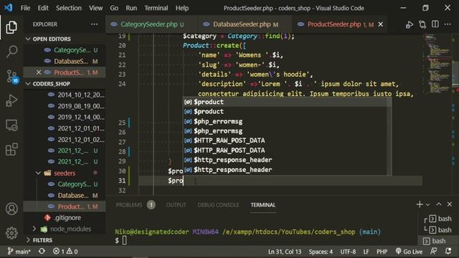Image resolution: width=459 pixels, height=258 pixels.
Task: Open the Extensions view
Action: [11, 150]
